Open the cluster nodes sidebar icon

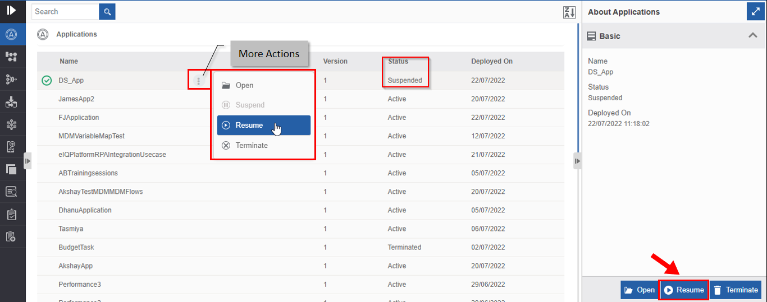click(11, 124)
